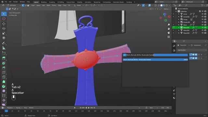208x117 pixels.
Task: Open the Mesh menu in viewport header
Action: [48, 6]
